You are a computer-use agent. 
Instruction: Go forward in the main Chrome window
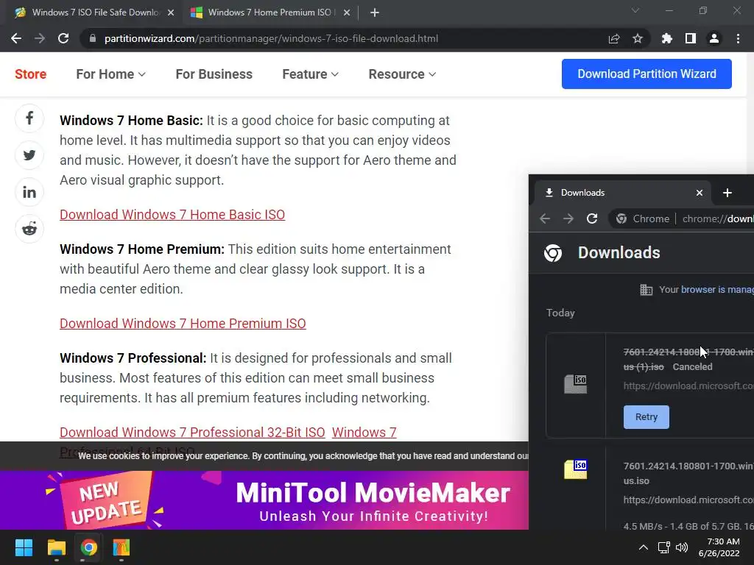coord(40,38)
